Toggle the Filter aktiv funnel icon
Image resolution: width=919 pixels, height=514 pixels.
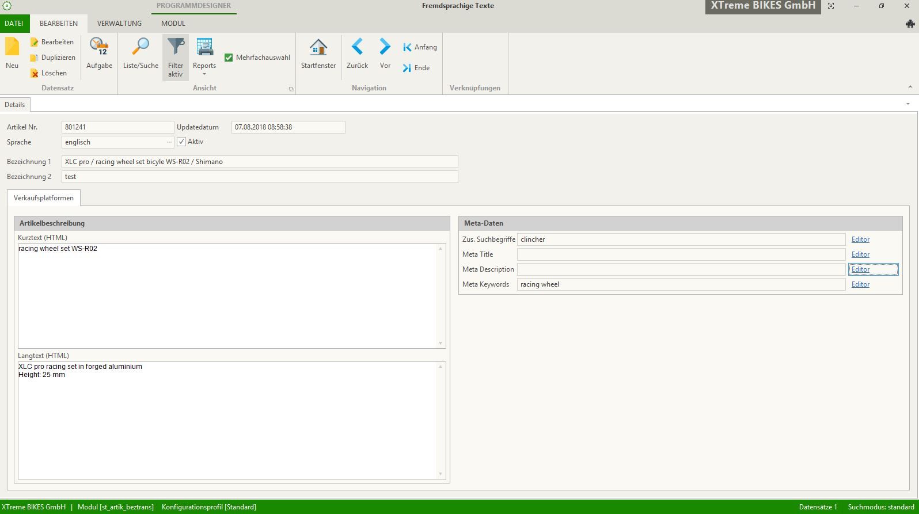[x=176, y=47]
